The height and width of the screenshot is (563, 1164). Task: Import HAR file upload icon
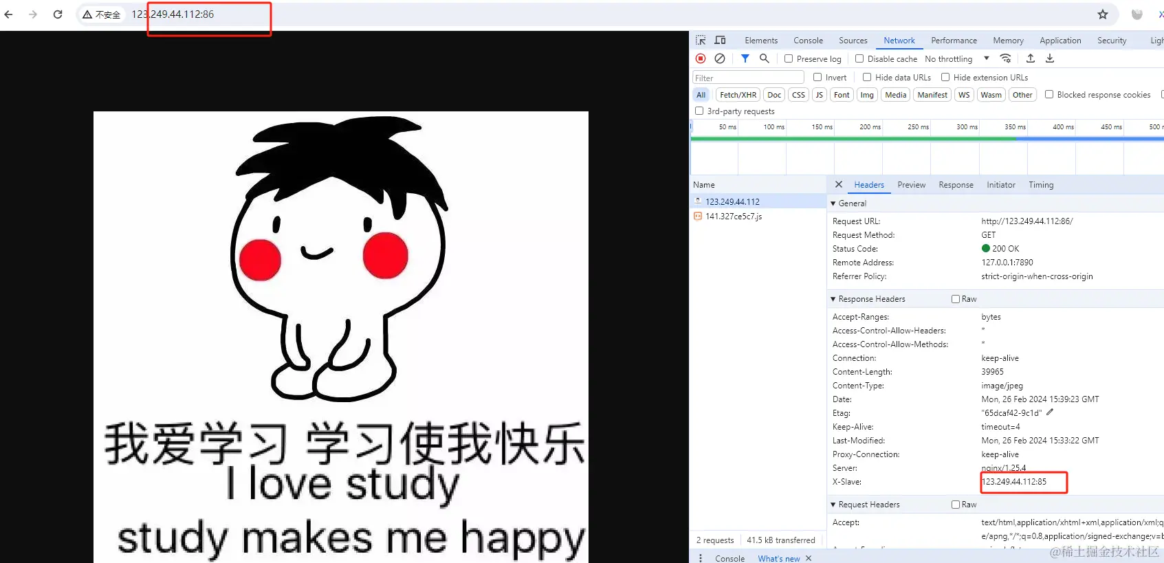[1030, 58]
